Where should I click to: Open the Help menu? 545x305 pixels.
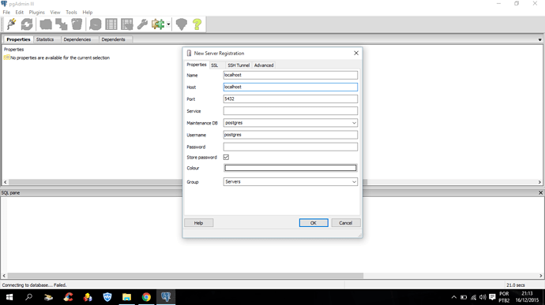point(87,12)
